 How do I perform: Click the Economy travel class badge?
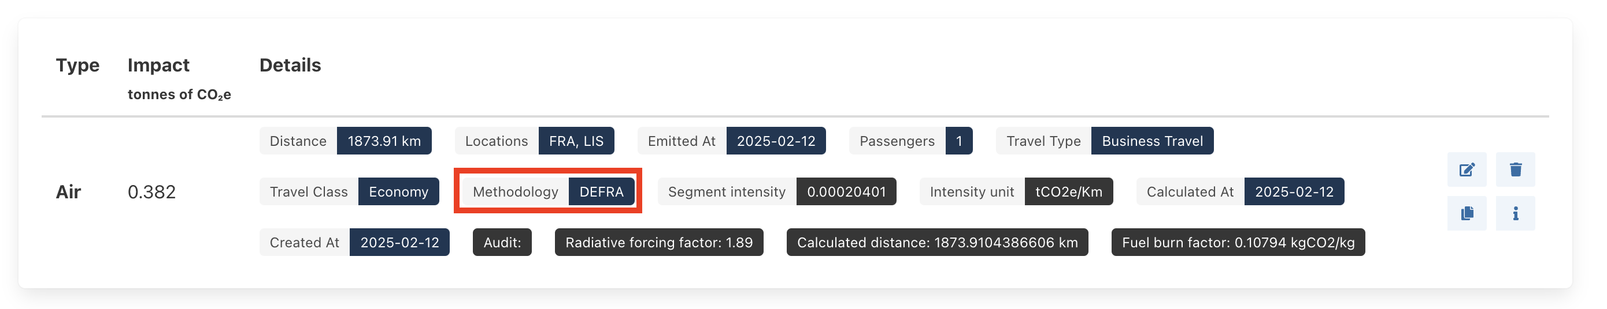[x=398, y=191]
